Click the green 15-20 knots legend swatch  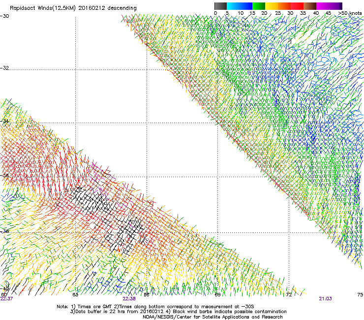(x=259, y=6)
